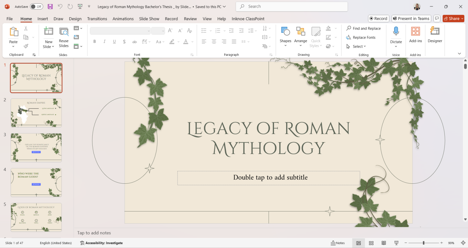Expand the Bullets dropdown arrow
This screenshot has height=248, width=468.
pos(211,30)
